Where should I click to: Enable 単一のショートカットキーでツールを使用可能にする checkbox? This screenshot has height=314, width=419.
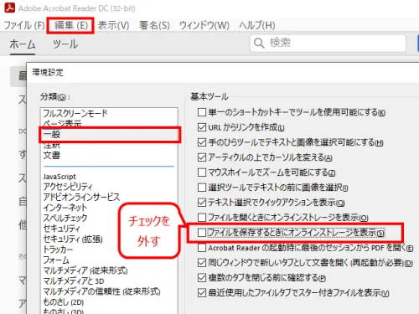tap(202, 112)
